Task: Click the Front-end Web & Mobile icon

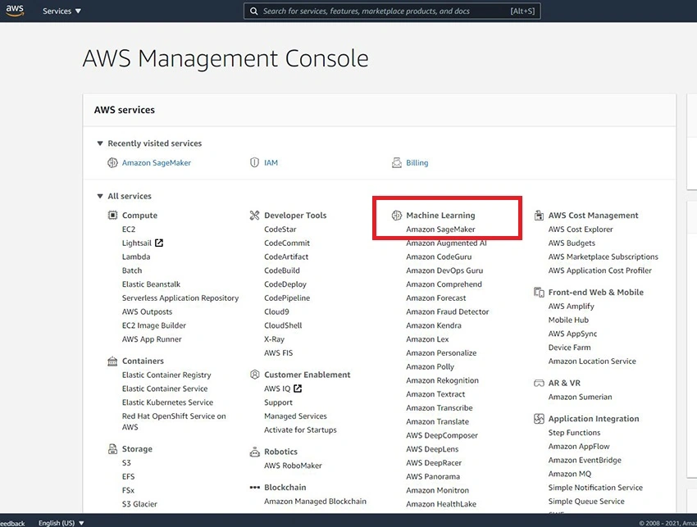Action: click(539, 292)
